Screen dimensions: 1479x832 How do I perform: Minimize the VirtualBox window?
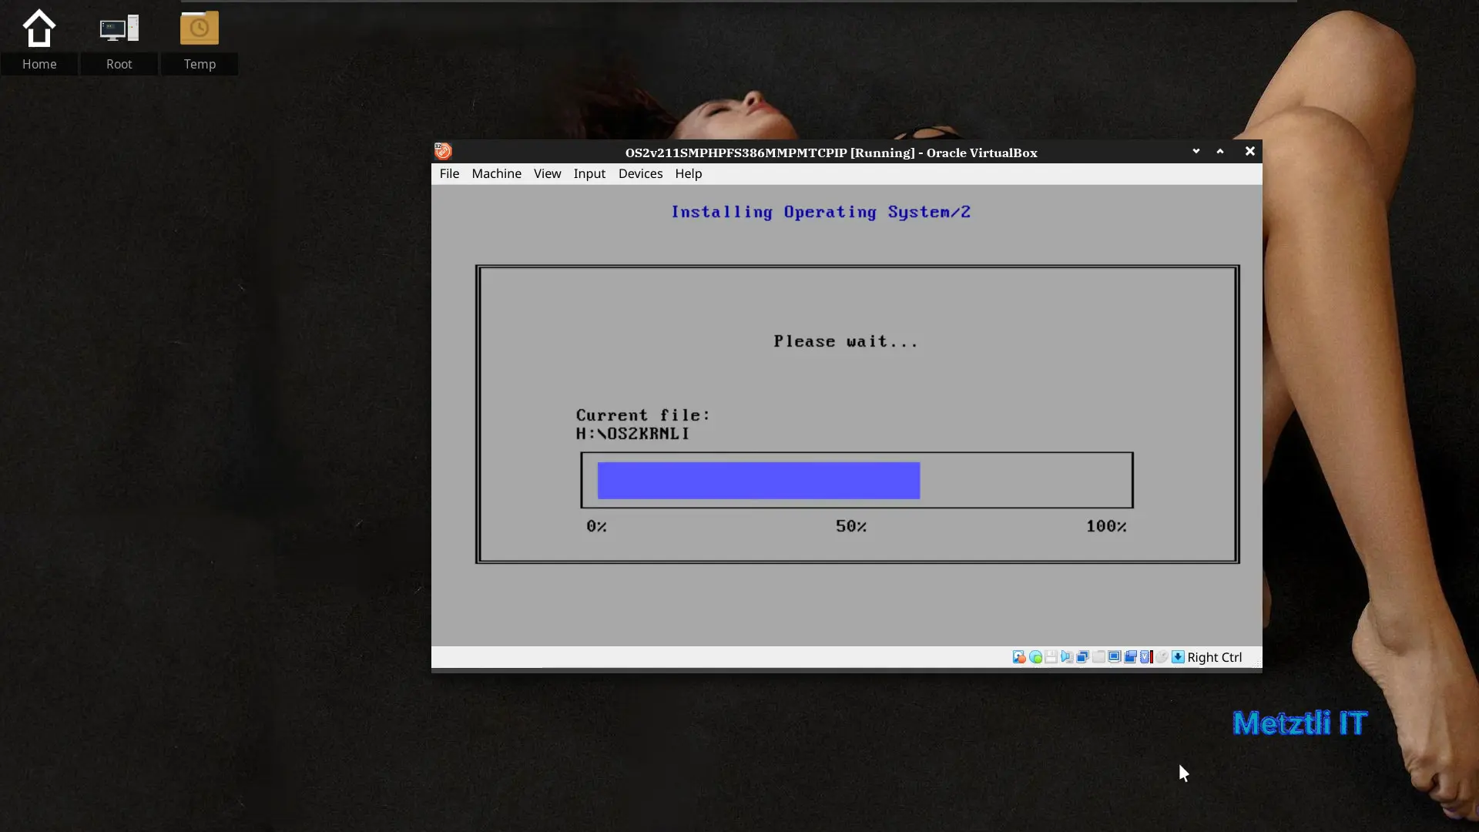tap(1196, 151)
